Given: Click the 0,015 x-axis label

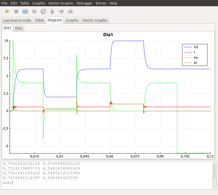Looking at the screenshot, I should click(35, 156).
